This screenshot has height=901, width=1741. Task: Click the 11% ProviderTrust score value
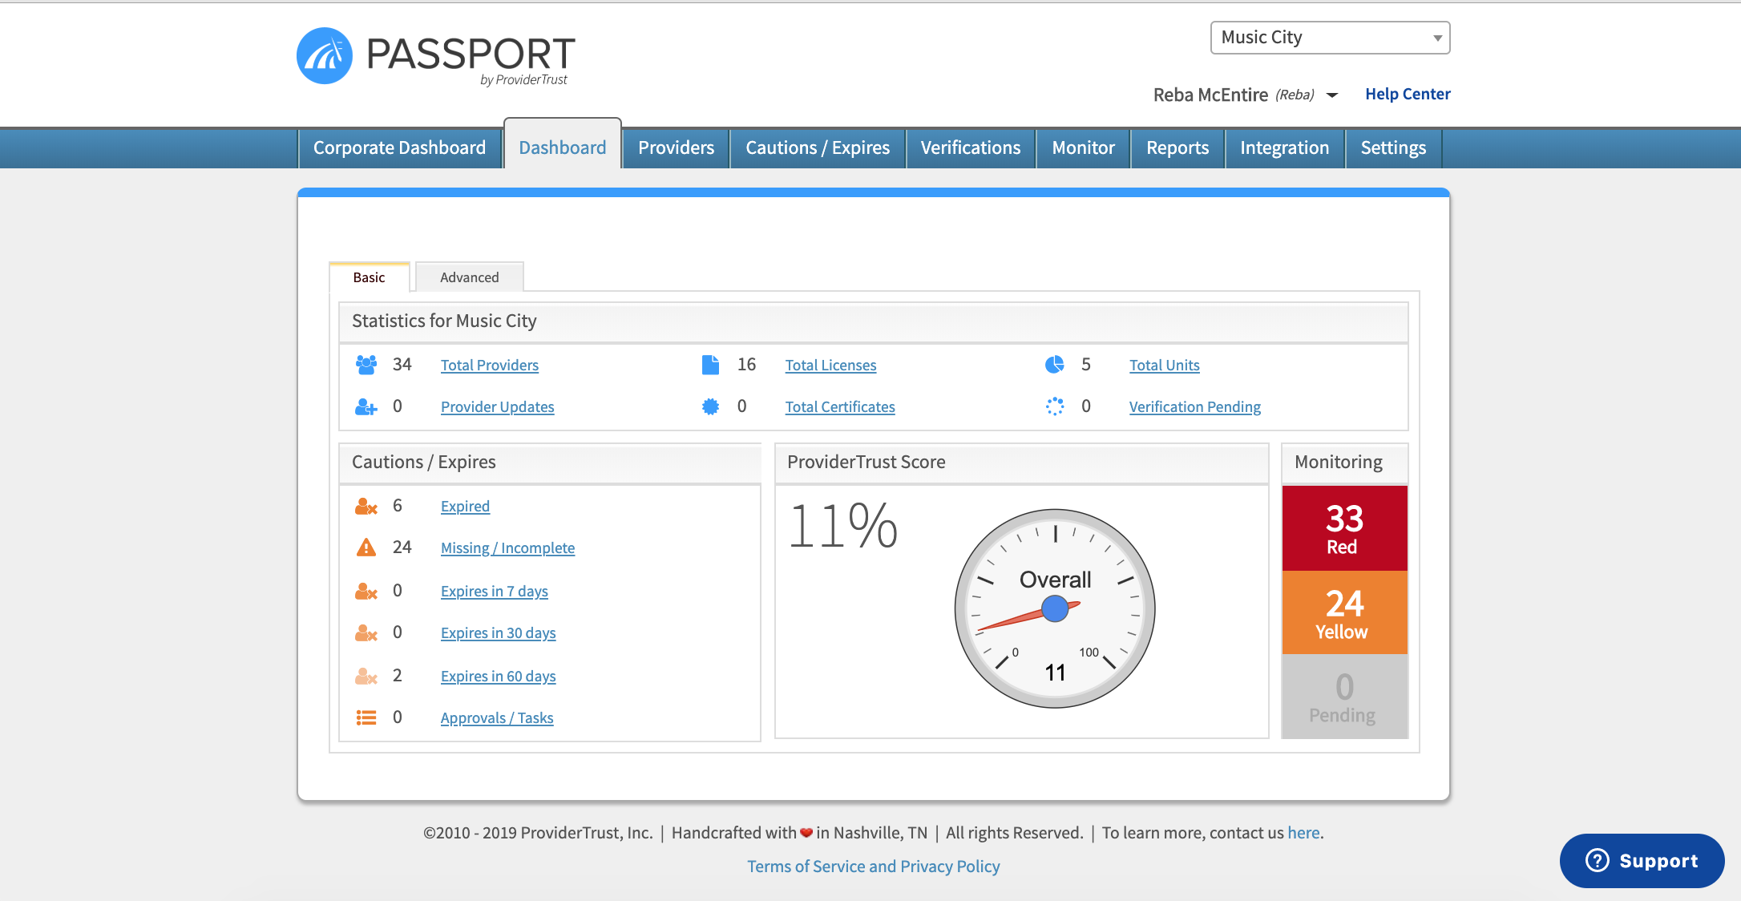click(x=843, y=526)
